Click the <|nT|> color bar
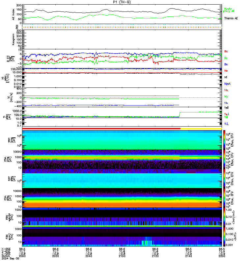 [x=224, y=237]
